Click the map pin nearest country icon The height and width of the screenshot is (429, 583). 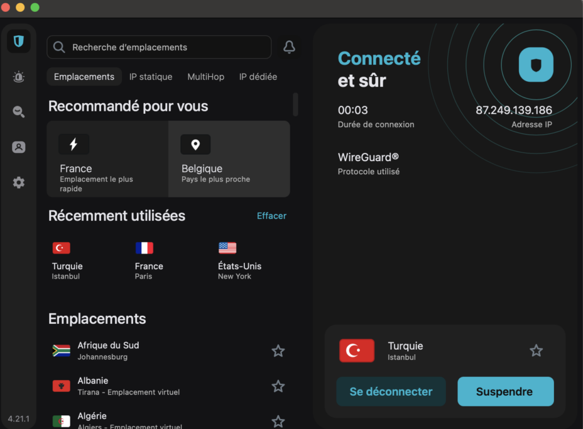click(x=195, y=145)
